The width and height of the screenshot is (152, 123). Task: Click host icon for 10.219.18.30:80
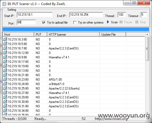coord(5,102)
